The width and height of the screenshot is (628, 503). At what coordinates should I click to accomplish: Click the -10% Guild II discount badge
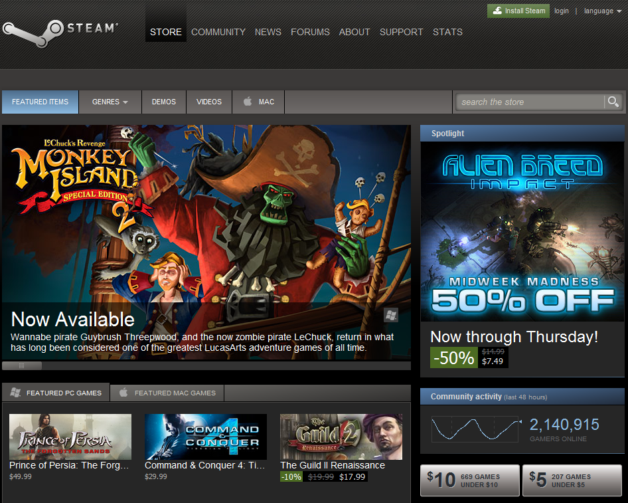click(x=291, y=477)
